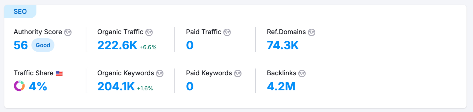Click the +1.6% organic keywords change
This screenshot has width=473, height=112.
coord(145,88)
